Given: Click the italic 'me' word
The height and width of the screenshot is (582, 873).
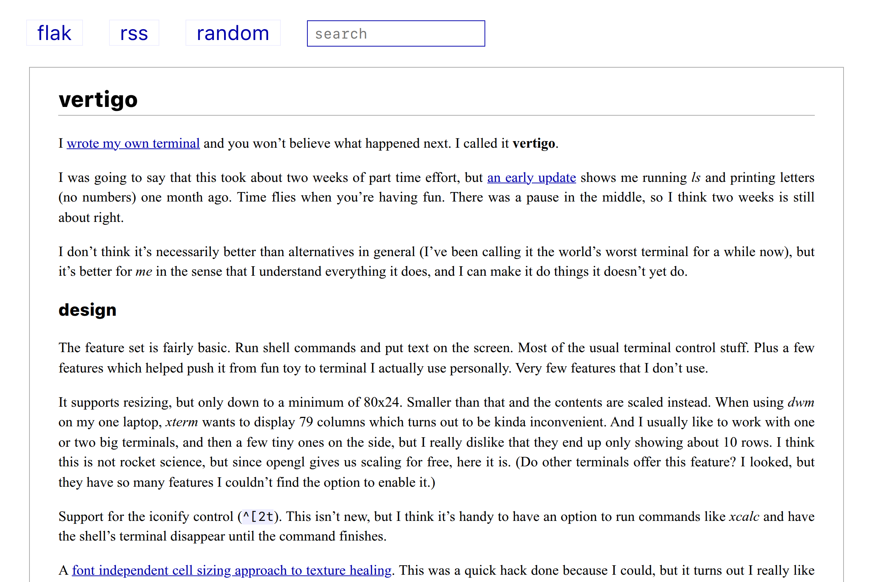Looking at the screenshot, I should 144,272.
